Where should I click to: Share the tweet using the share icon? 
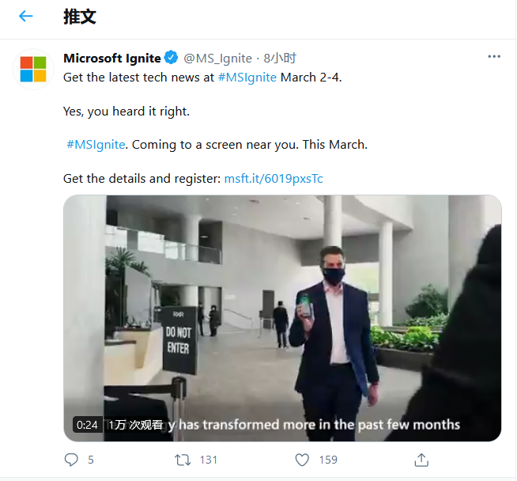(421, 460)
